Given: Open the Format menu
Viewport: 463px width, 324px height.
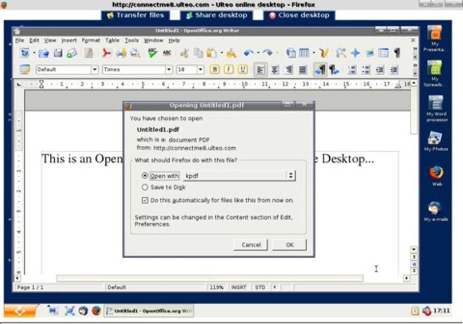Looking at the screenshot, I should point(91,40).
